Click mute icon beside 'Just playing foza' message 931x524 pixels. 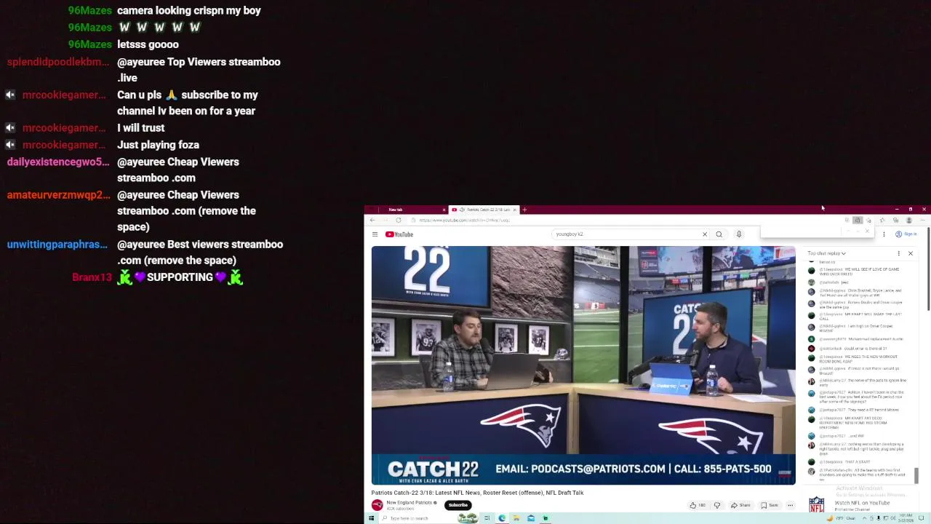pyautogui.click(x=10, y=145)
